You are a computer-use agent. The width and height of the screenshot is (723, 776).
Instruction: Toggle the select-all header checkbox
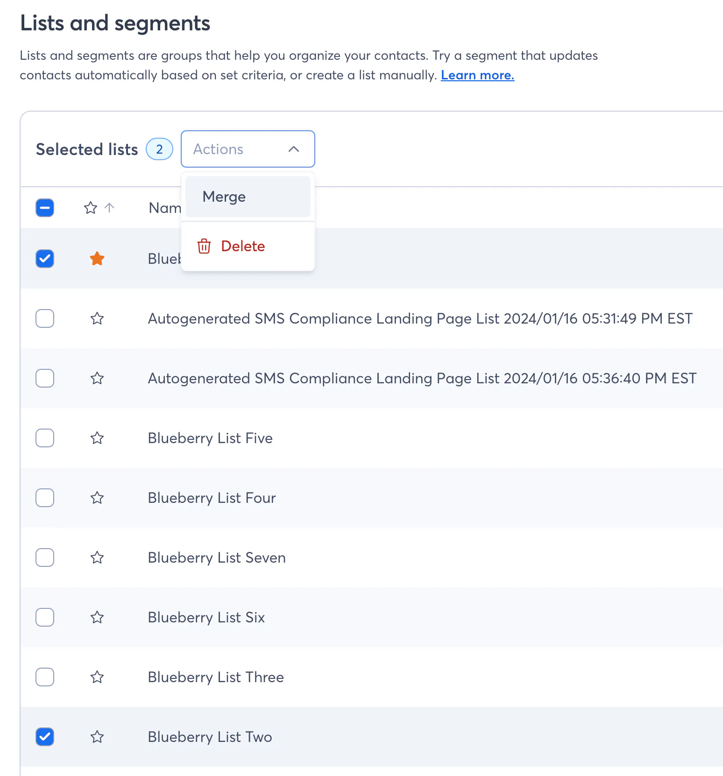[45, 208]
